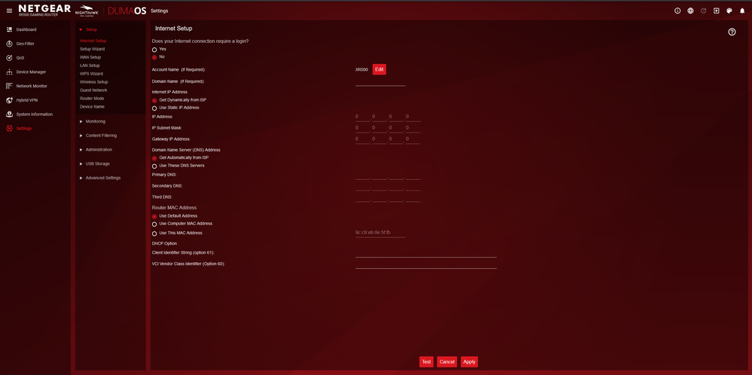This screenshot has width=752, height=375.
Task: Click the System Information sidebar icon
Action: point(9,114)
